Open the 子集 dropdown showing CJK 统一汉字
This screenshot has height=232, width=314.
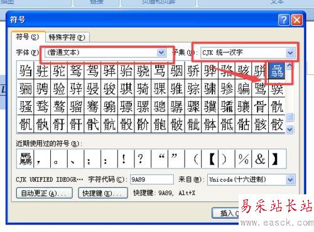(x=290, y=53)
